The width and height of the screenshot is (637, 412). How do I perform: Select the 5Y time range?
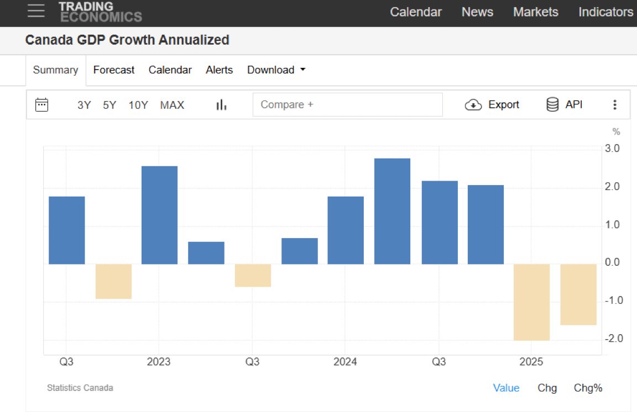pyautogui.click(x=109, y=105)
